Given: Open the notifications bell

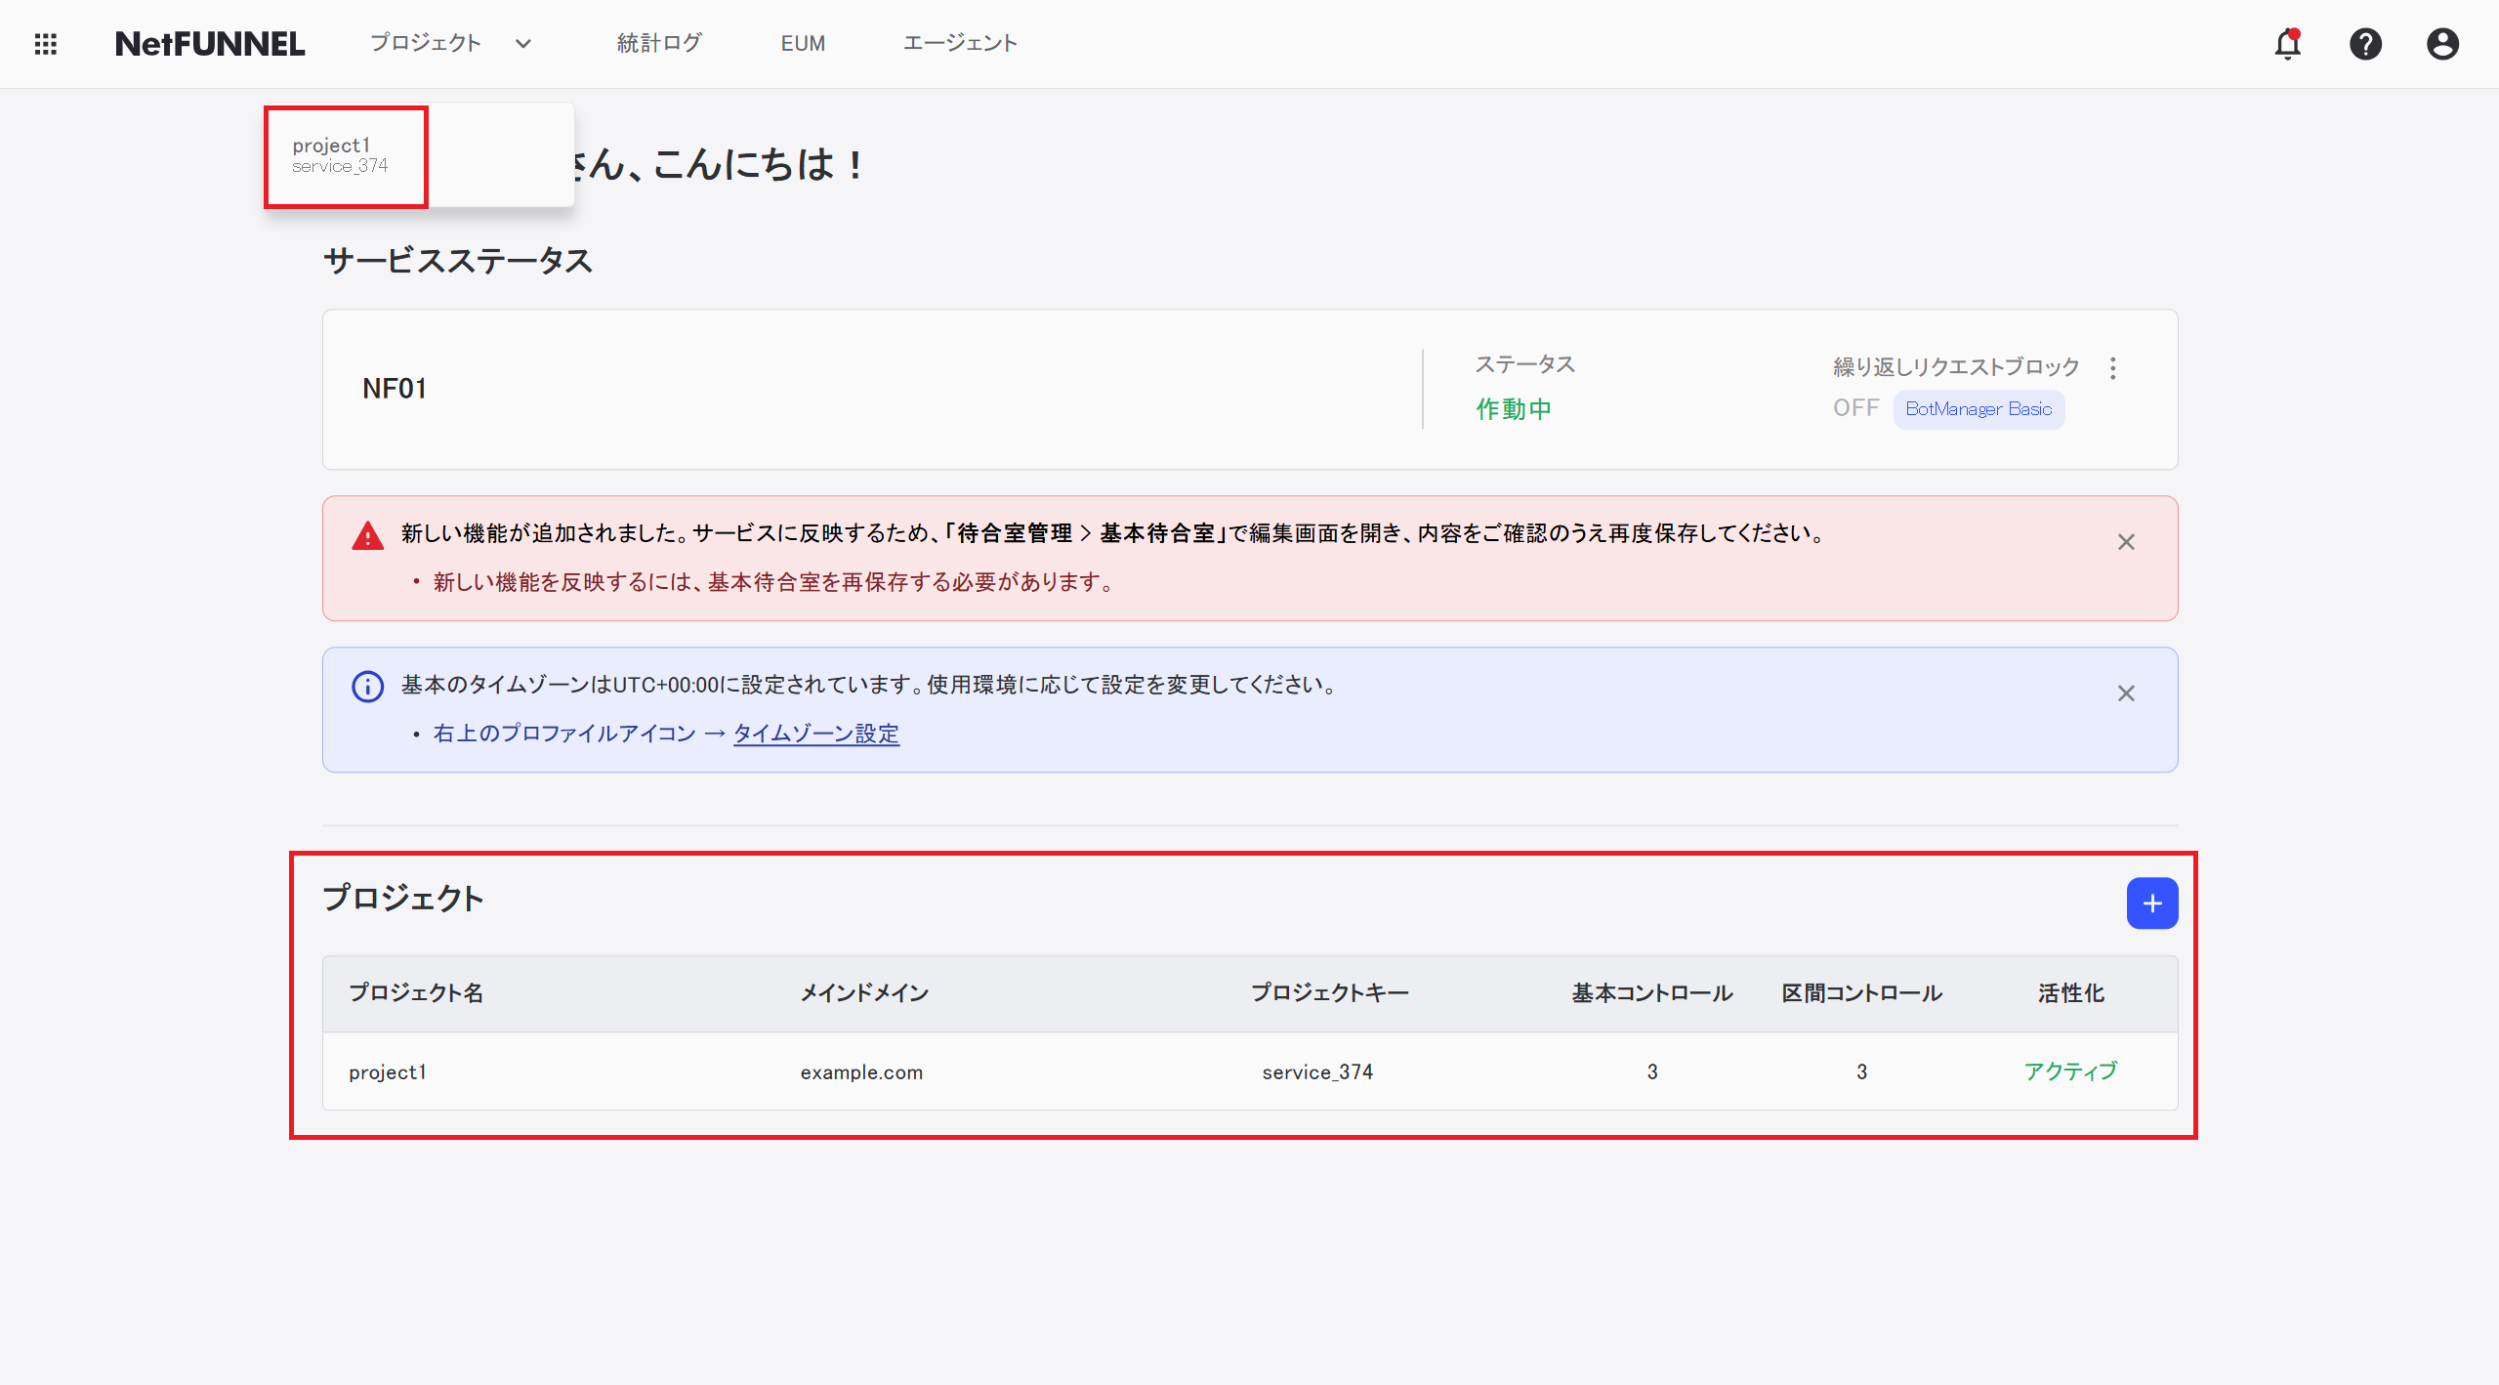Looking at the screenshot, I should click(2287, 44).
